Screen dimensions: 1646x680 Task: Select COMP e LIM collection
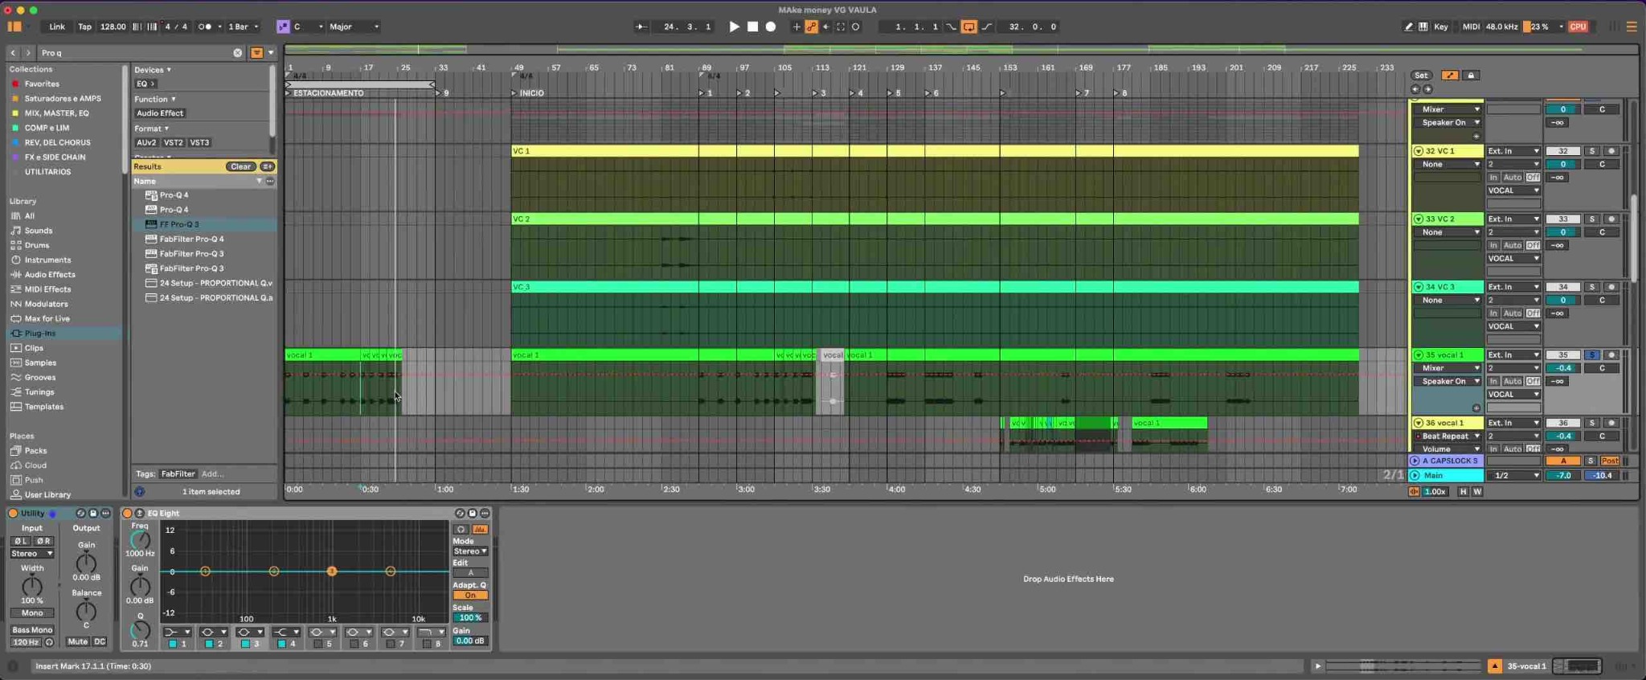(x=47, y=128)
